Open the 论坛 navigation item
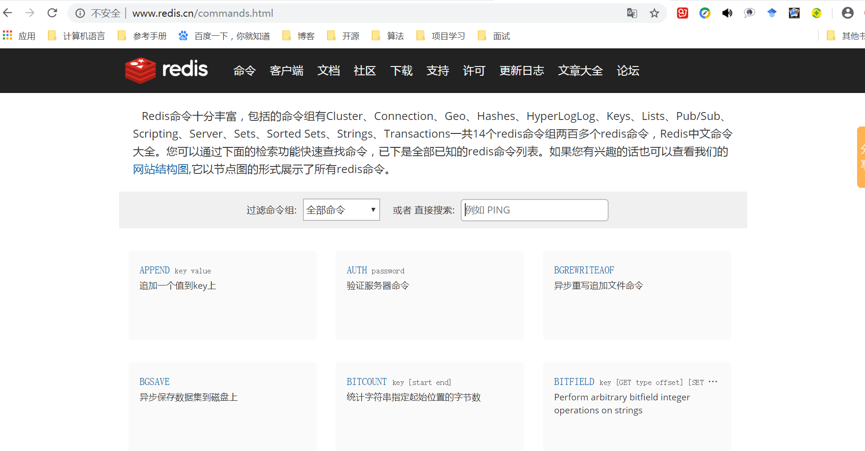This screenshot has width=865, height=451. point(628,71)
